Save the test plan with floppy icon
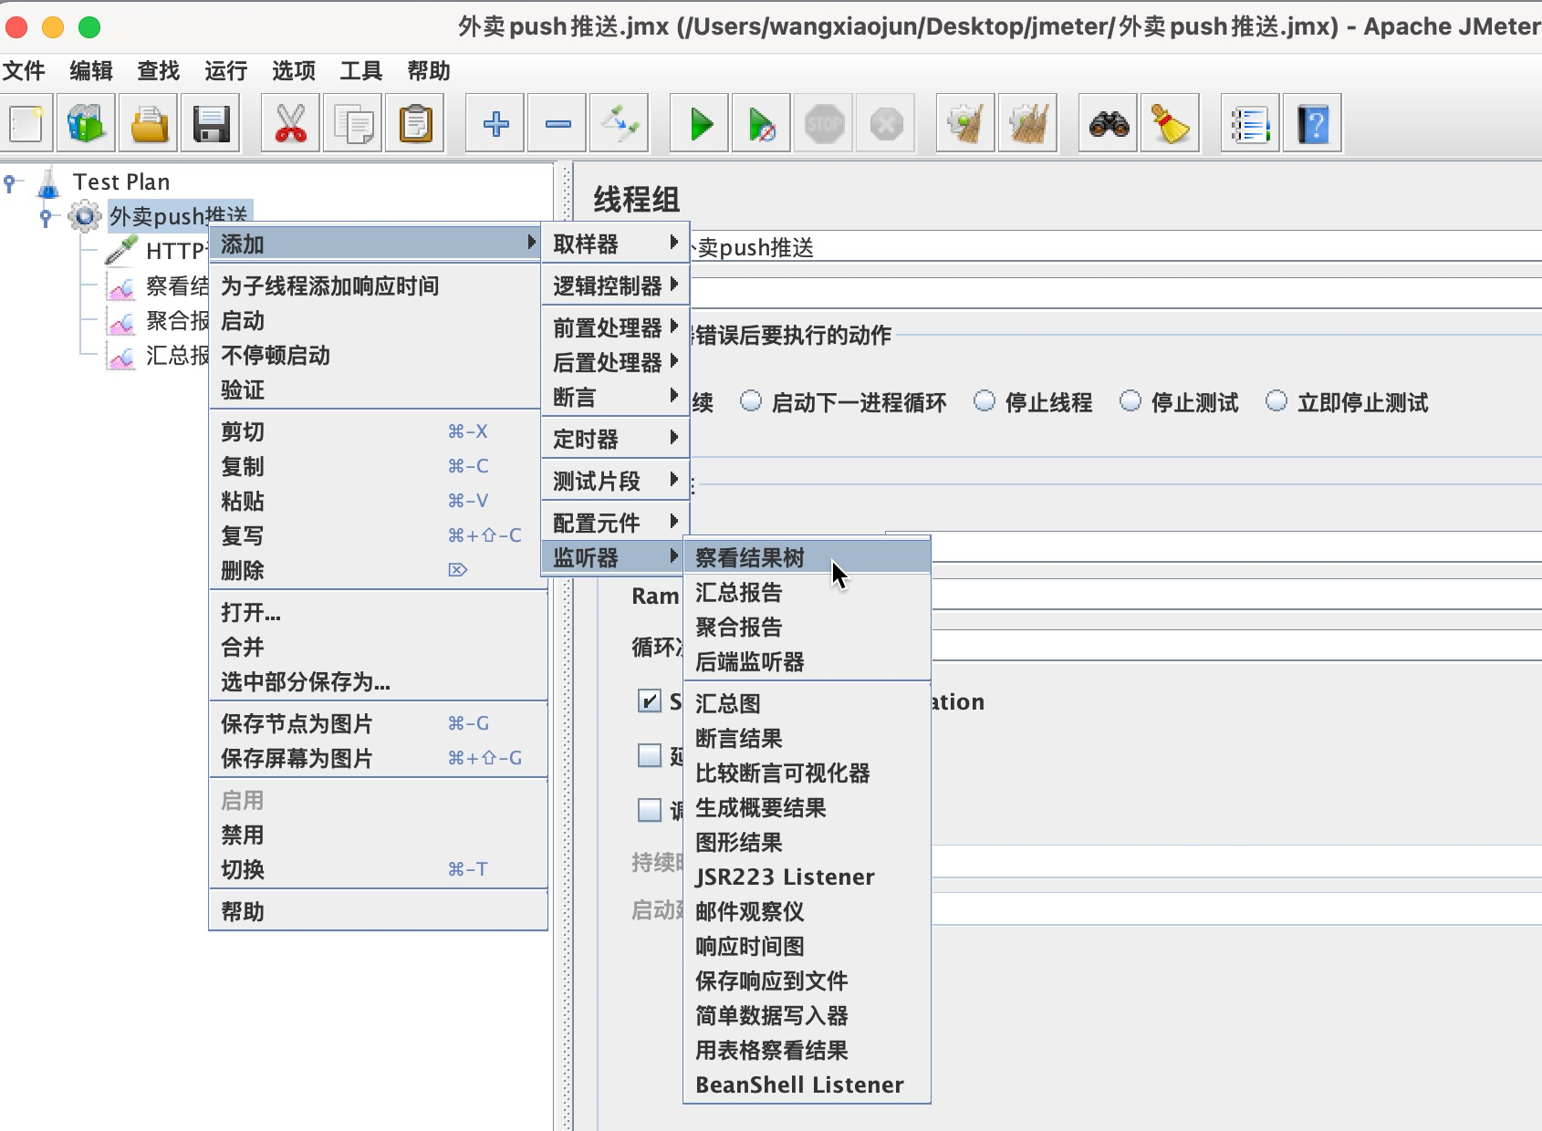This screenshot has width=1542, height=1131. coord(211,122)
